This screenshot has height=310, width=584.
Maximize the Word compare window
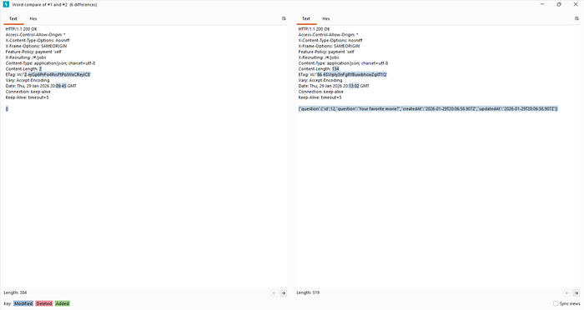pyautogui.click(x=559, y=4)
